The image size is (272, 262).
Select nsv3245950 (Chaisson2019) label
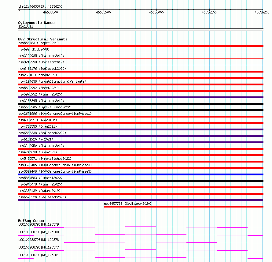[x=41, y=146]
